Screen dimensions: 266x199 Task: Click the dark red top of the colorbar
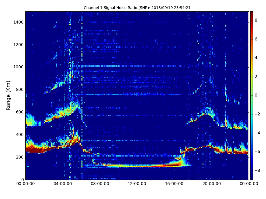tap(252, 14)
